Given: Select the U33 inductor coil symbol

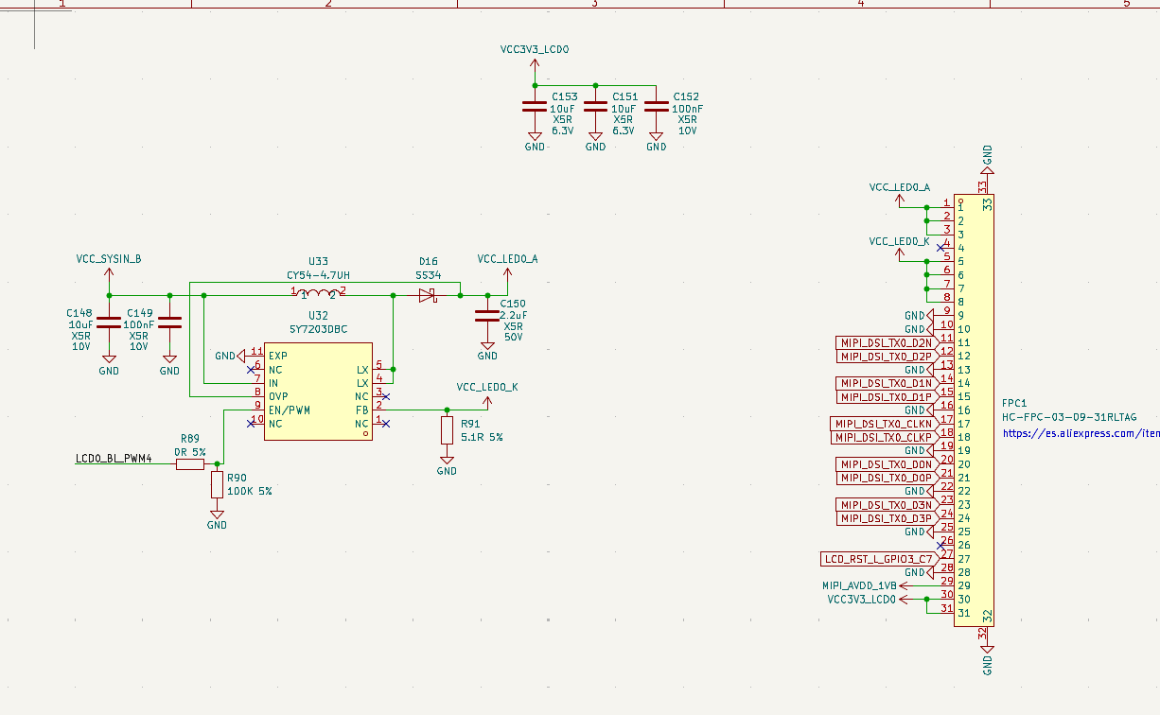Looking at the screenshot, I should coord(318,294).
